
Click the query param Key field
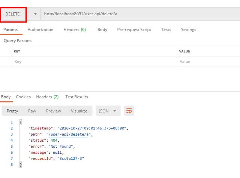click(94, 62)
